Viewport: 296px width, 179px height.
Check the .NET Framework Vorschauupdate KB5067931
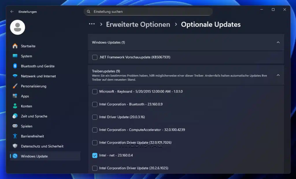(95, 57)
